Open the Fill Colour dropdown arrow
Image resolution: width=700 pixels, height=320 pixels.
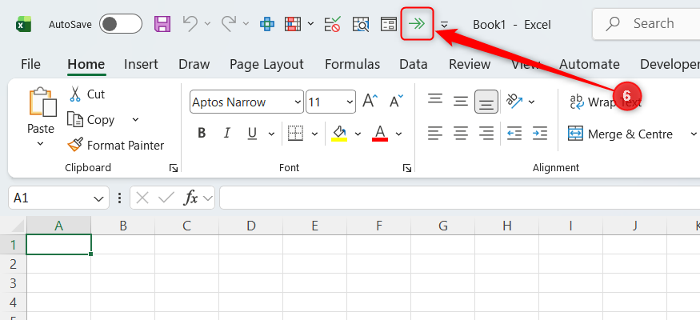pos(358,134)
